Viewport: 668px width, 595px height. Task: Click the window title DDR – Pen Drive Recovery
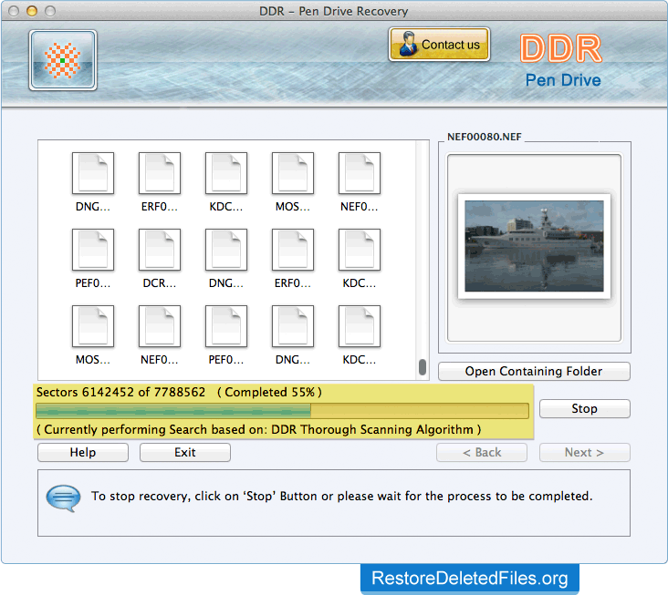(x=334, y=11)
